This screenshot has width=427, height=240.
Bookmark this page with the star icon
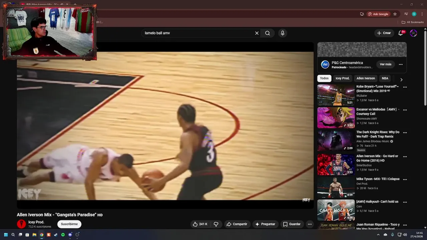click(x=395, y=14)
